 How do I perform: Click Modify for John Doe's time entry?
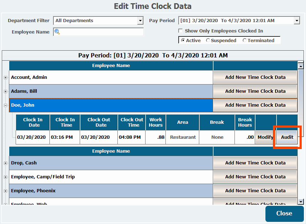coord(265,137)
